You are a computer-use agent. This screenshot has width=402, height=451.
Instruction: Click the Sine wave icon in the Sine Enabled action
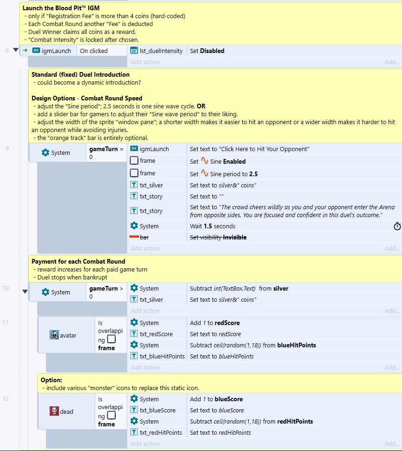tap(204, 160)
